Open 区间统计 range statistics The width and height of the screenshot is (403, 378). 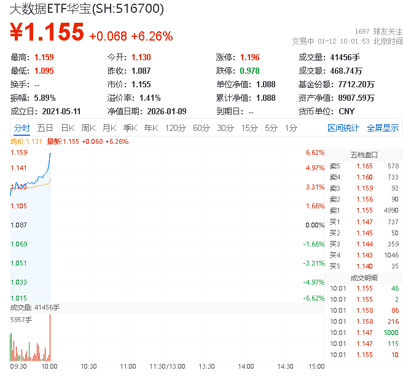pos(343,128)
